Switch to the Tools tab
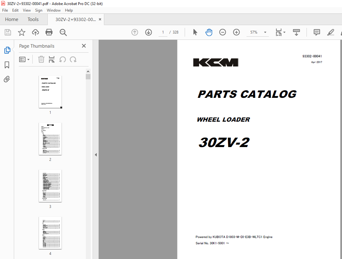This screenshot has height=259, width=342. pos(33,19)
